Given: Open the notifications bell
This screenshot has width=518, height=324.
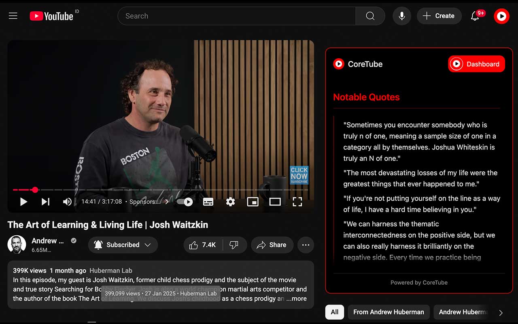Looking at the screenshot, I should click(x=475, y=16).
